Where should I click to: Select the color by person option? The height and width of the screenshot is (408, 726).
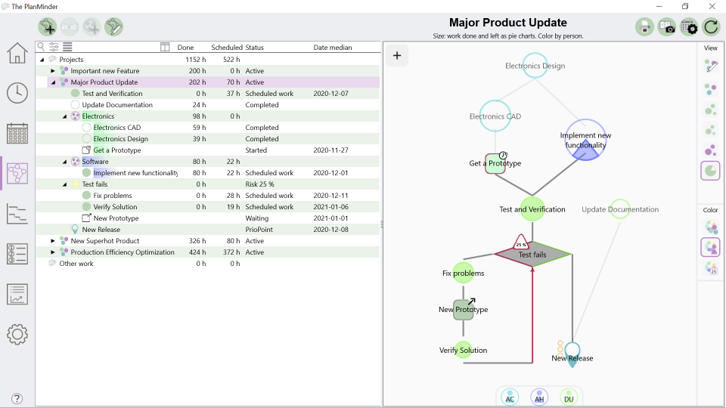711,247
